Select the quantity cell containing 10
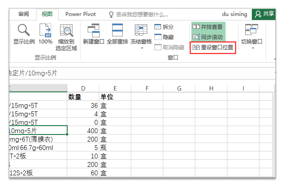 coord(83,156)
